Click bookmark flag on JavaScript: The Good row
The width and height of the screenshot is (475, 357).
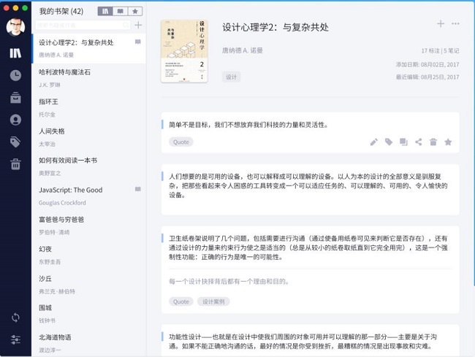click(138, 189)
